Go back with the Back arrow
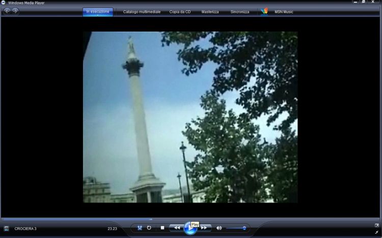The width and height of the screenshot is (382, 238). [x=7, y=11]
